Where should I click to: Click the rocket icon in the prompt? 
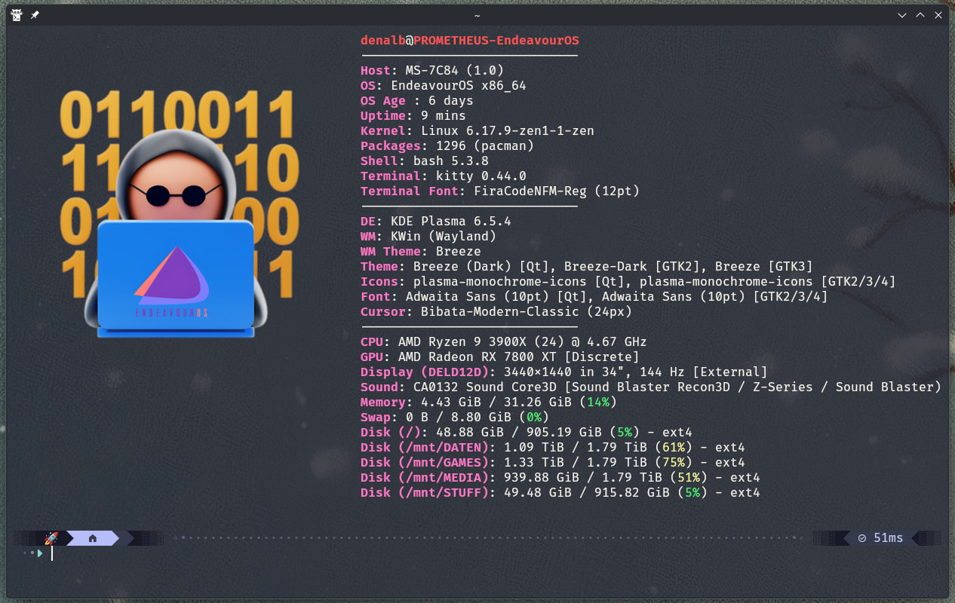(51, 538)
